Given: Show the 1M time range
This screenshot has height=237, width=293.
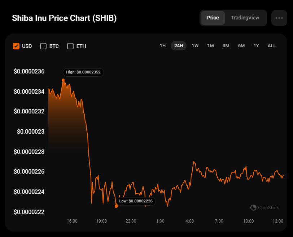Looking at the screenshot, I should [x=210, y=46].
